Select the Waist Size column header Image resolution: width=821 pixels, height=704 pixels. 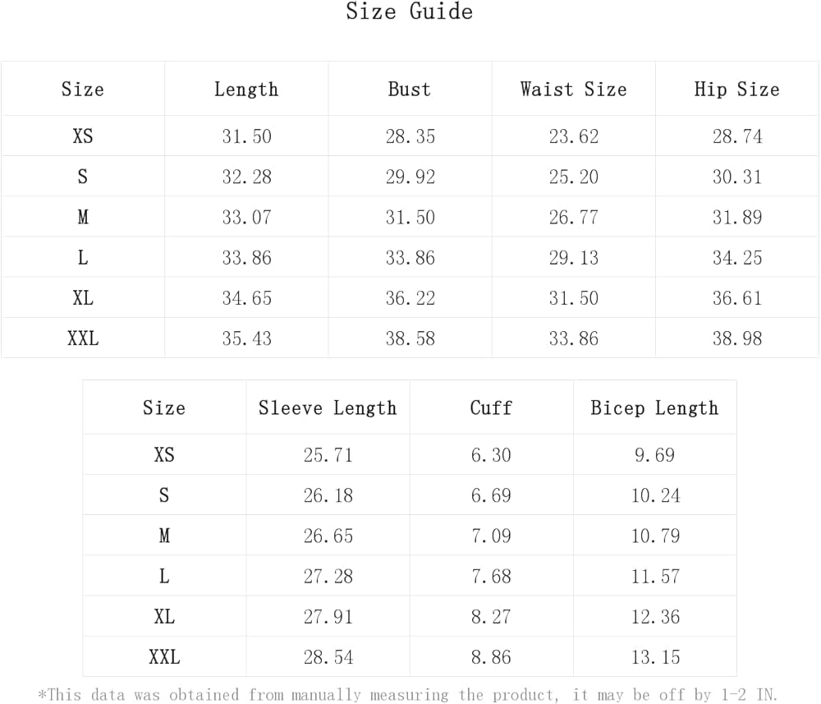(573, 90)
